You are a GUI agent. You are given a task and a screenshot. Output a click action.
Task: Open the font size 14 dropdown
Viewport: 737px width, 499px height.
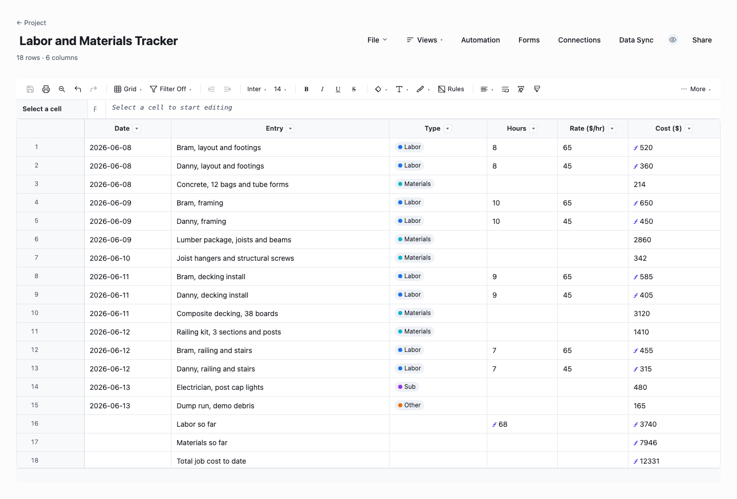pos(280,89)
